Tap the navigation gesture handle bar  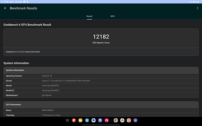[x=101, y=125]
